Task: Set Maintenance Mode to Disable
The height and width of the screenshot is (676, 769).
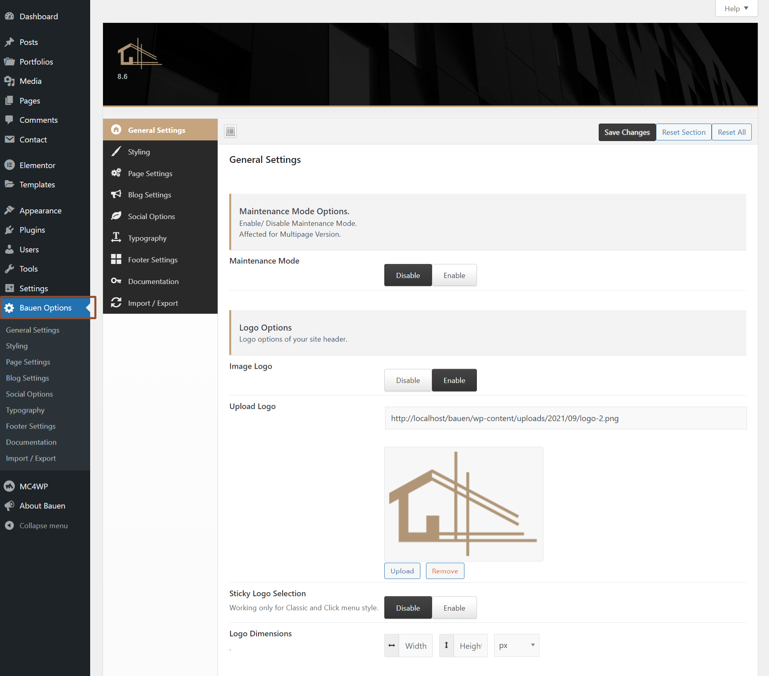Action: point(408,275)
